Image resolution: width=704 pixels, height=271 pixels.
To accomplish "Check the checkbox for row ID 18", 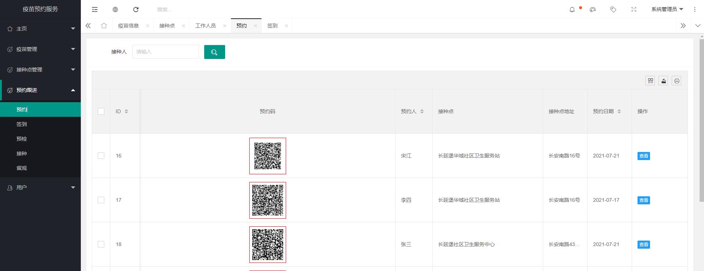I will point(101,244).
